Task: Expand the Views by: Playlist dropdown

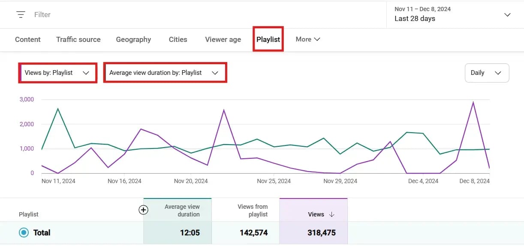Action: [x=57, y=73]
